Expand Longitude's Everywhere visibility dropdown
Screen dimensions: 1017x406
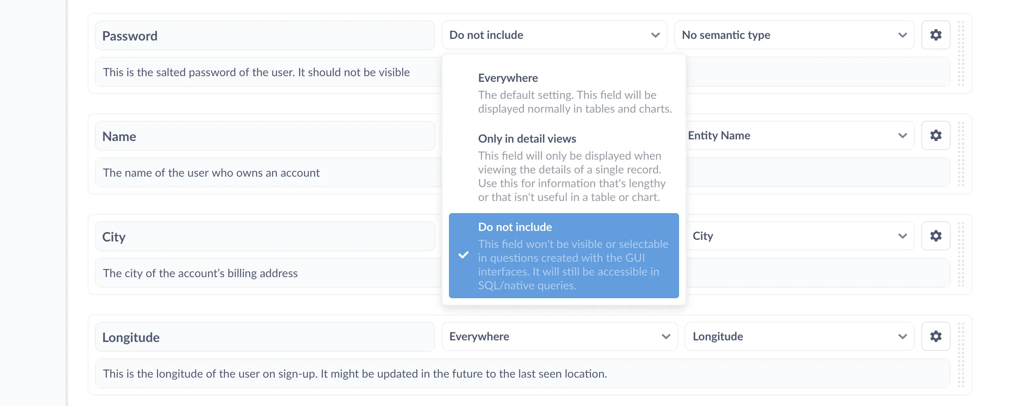pyautogui.click(x=559, y=337)
